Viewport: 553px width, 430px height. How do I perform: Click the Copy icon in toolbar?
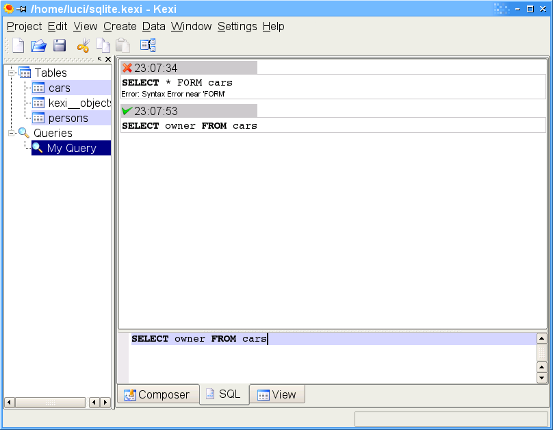click(x=103, y=46)
